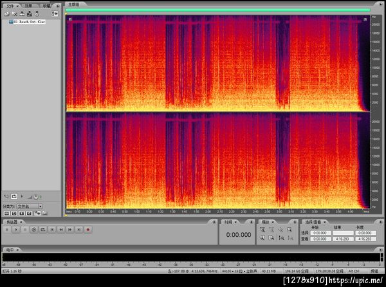The image size is (386, 287).
Task: Click Zoom to Right Edge of Selection icon
Action: coord(271,238)
